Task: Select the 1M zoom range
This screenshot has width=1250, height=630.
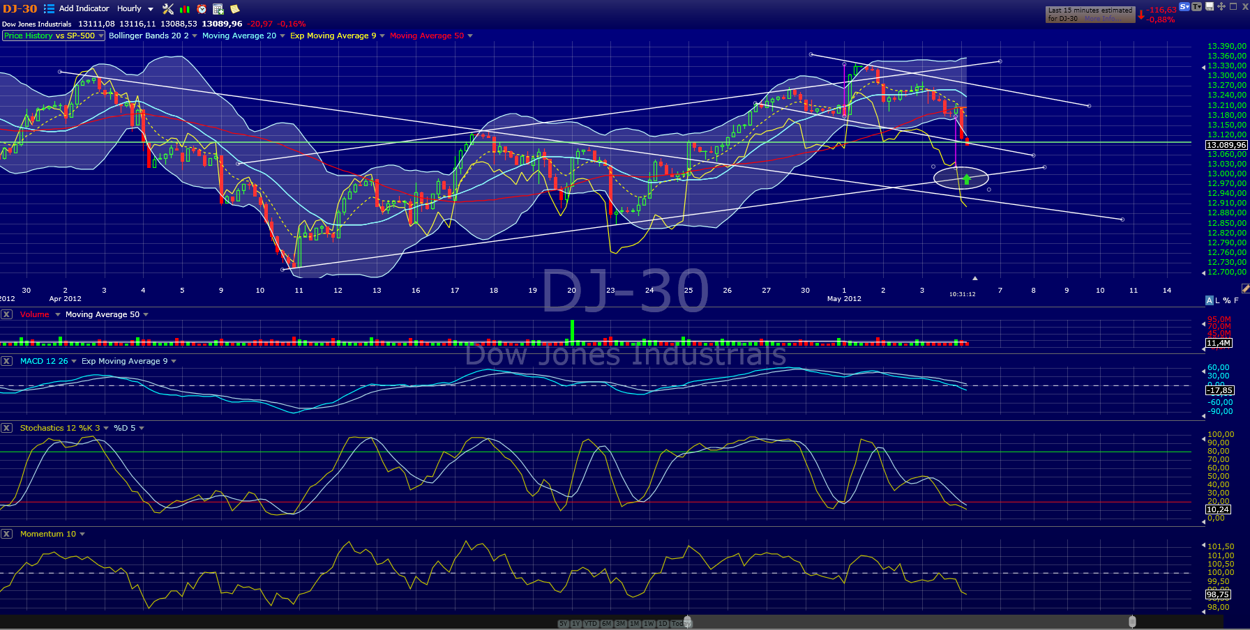Action: [635, 624]
